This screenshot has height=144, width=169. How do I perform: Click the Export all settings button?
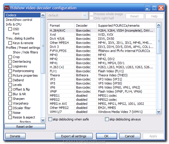click(74, 136)
